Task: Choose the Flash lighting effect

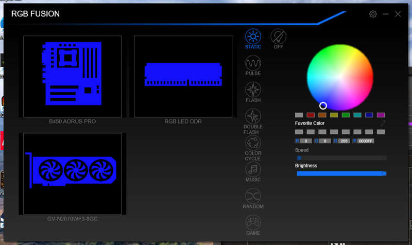Action: coord(253,90)
